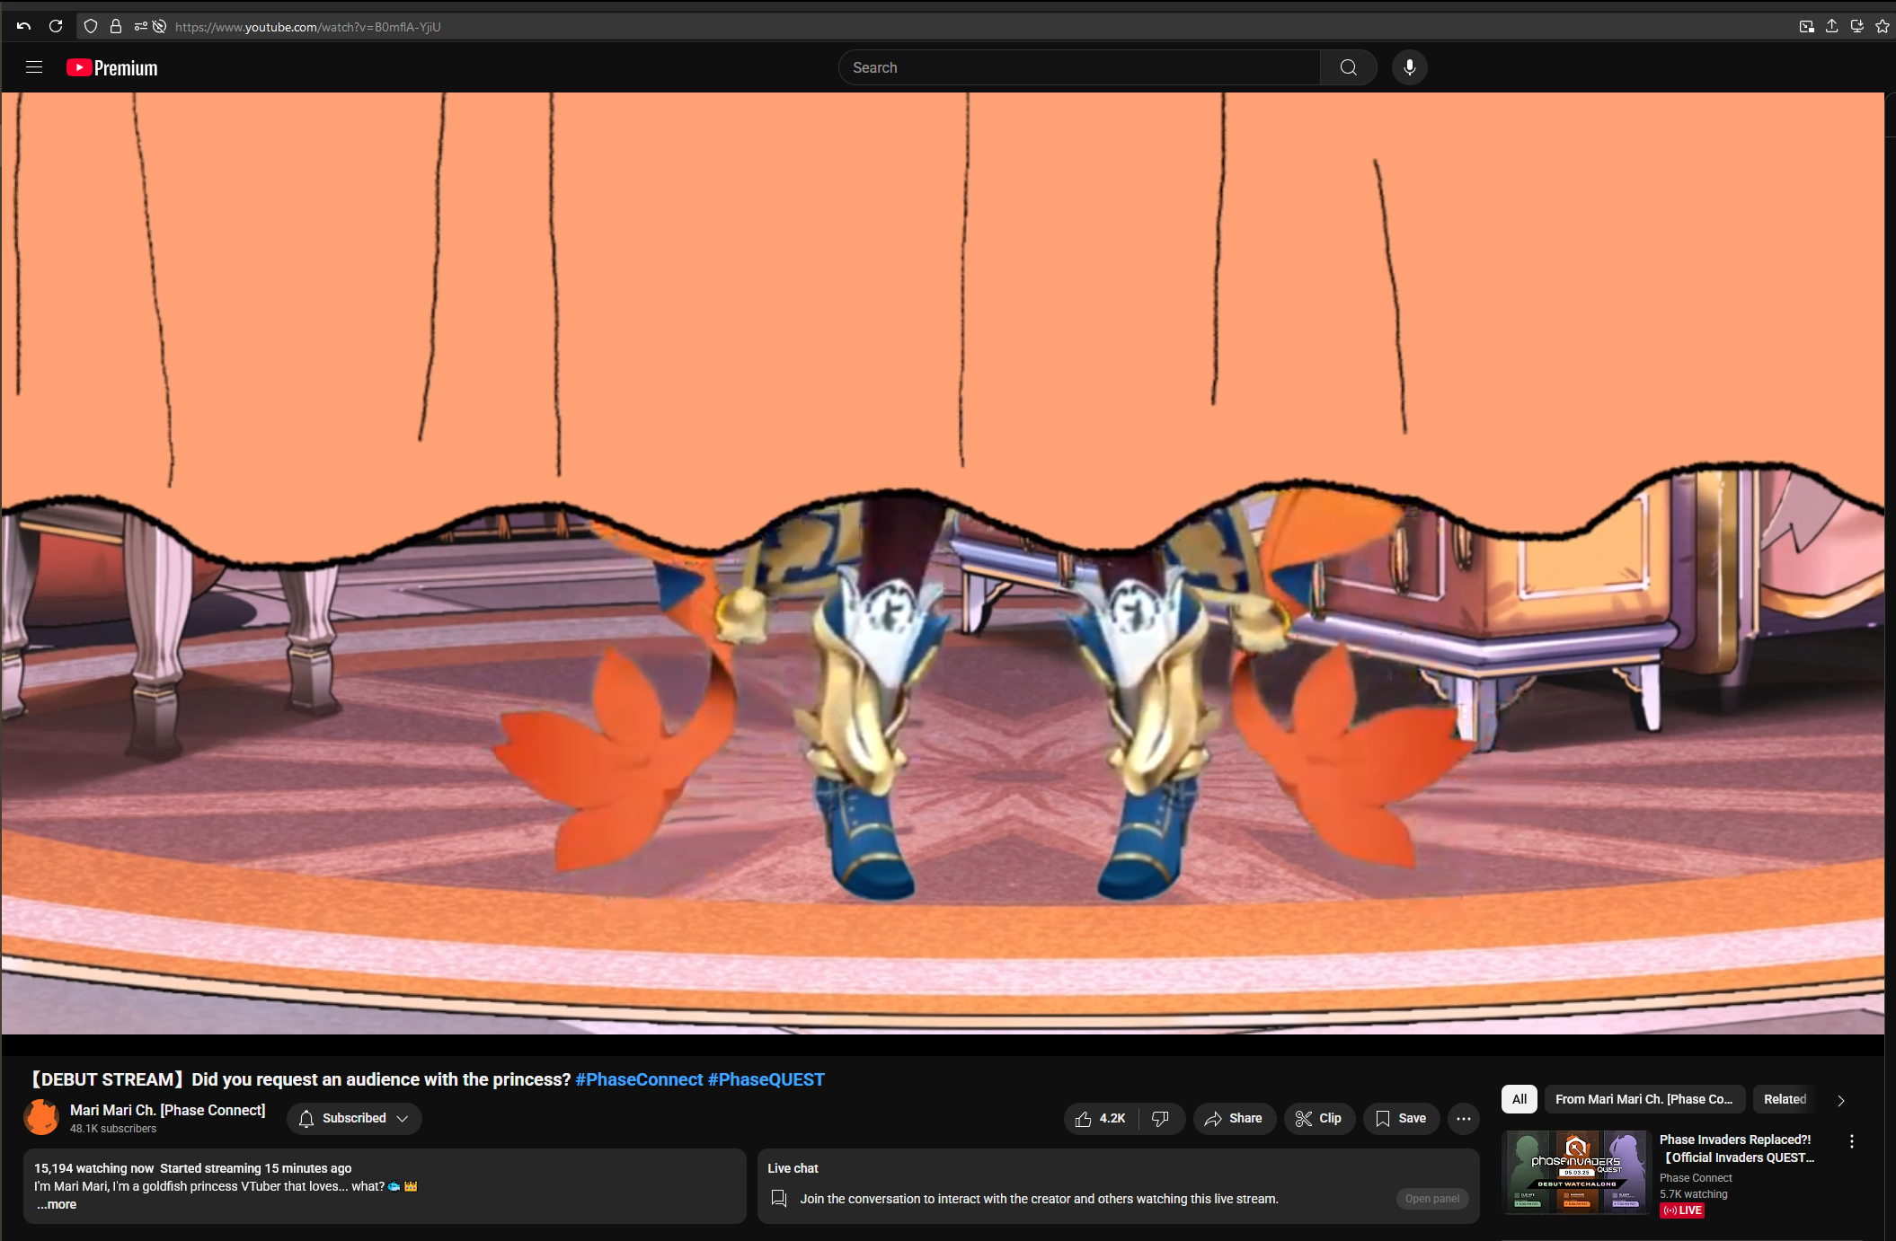1896x1241 pixels.
Task: Reload the page in browser
Action: pos(56,26)
